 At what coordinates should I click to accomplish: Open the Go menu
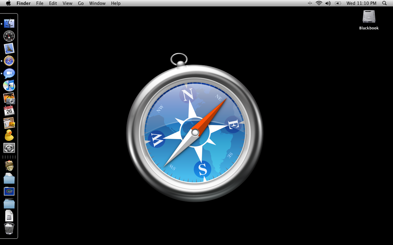click(x=81, y=3)
